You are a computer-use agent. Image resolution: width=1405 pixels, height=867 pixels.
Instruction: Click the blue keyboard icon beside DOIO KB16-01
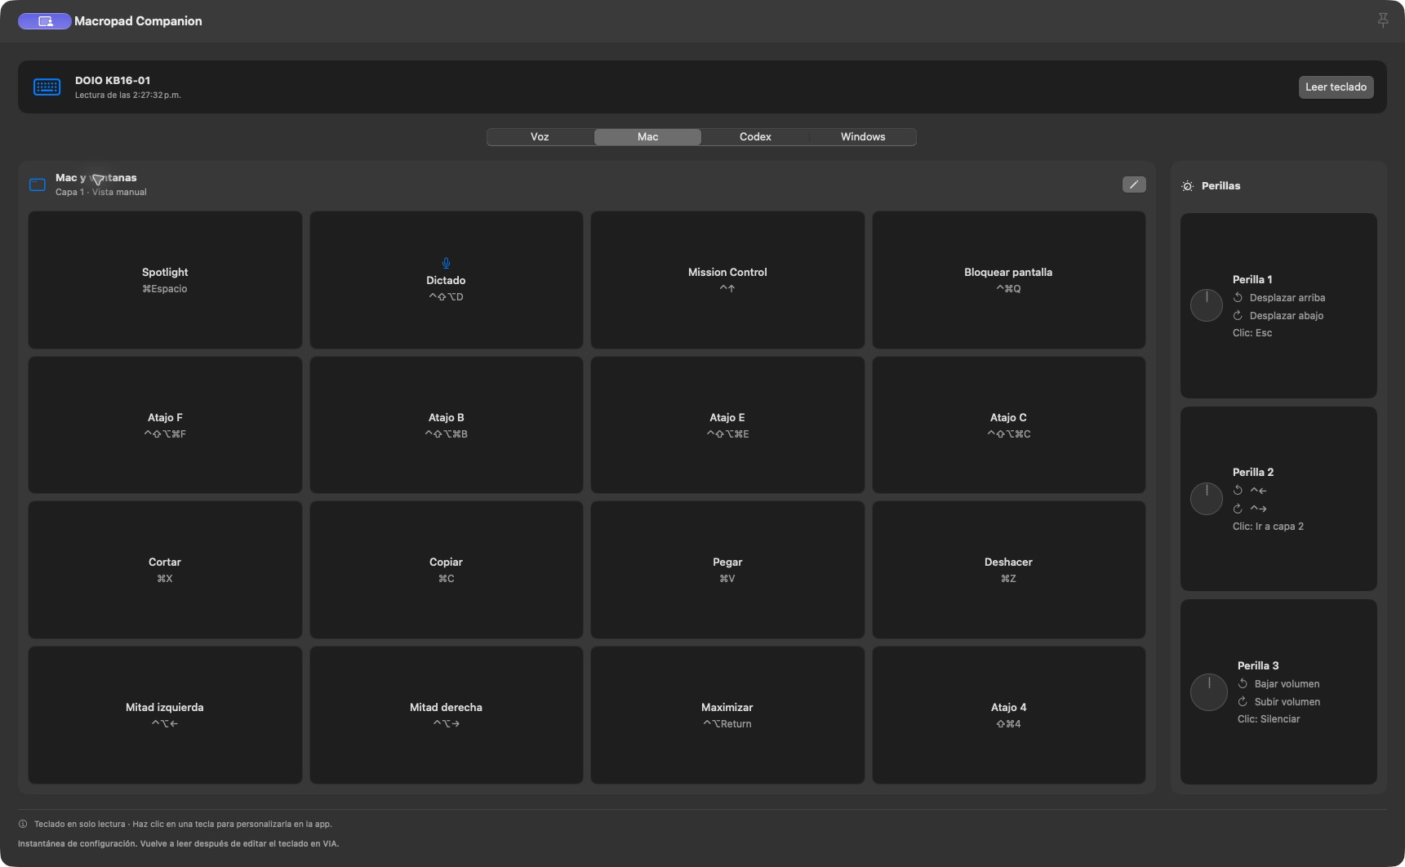[x=47, y=87]
